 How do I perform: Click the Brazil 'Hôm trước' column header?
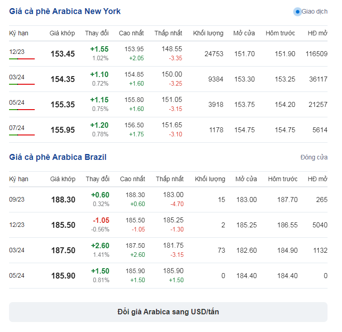click(x=283, y=179)
